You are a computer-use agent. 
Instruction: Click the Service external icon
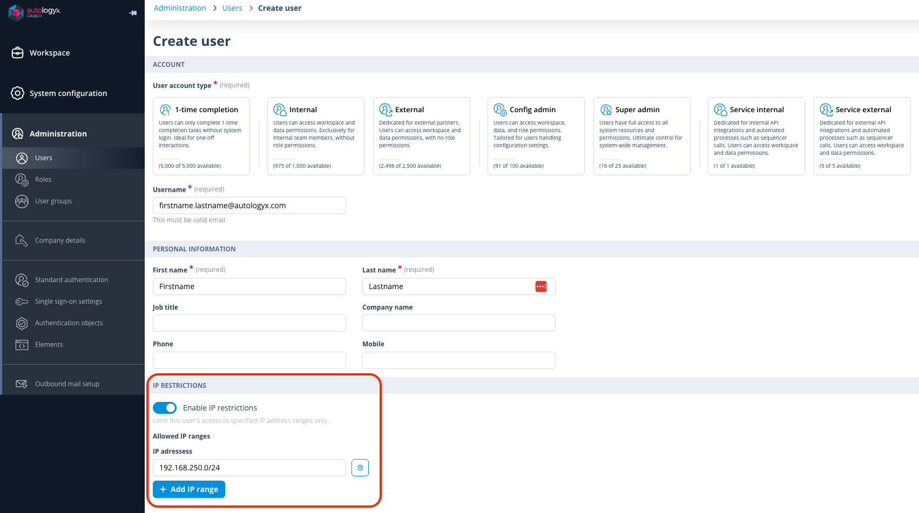(826, 110)
